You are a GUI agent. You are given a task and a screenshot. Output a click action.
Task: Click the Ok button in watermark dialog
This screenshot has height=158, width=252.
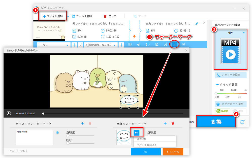[146, 152]
